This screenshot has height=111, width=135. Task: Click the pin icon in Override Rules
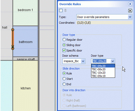pos(65,11)
